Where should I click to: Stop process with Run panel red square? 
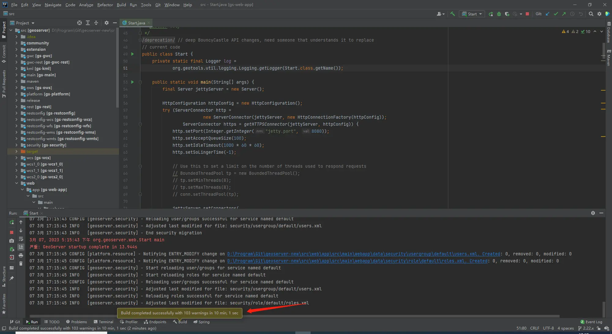12,232
